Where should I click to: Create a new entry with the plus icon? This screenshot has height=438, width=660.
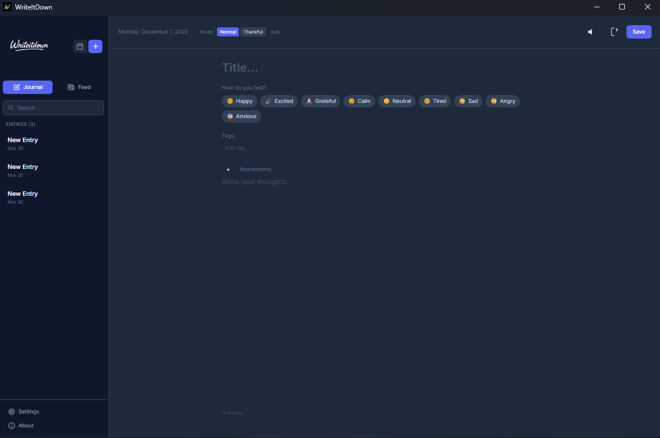click(95, 46)
